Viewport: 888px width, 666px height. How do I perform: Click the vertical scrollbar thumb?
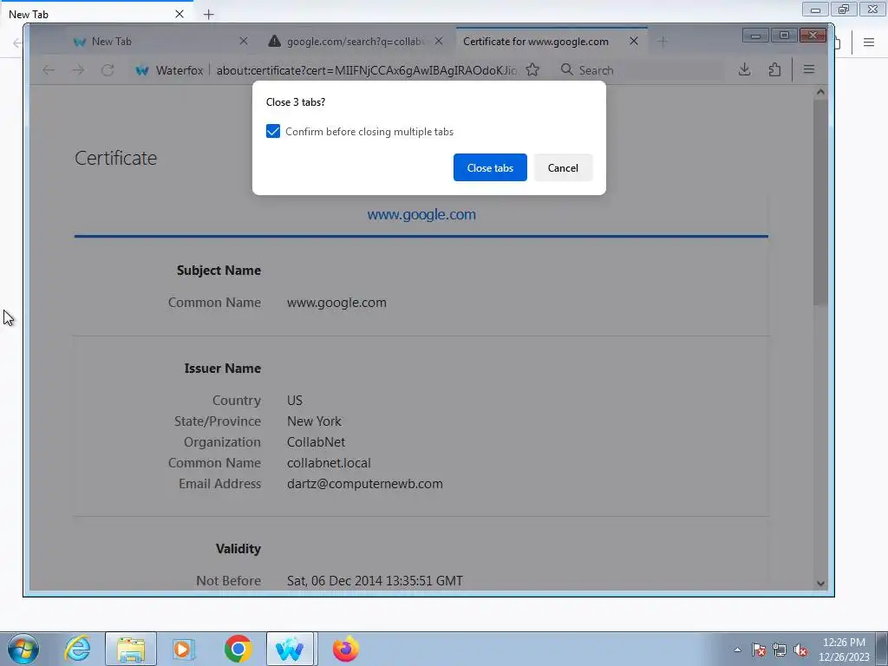click(820, 203)
